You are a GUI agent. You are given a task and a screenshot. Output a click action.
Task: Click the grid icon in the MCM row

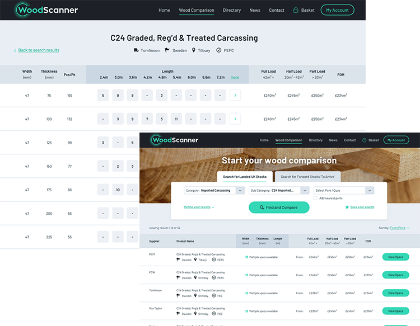click(246, 257)
